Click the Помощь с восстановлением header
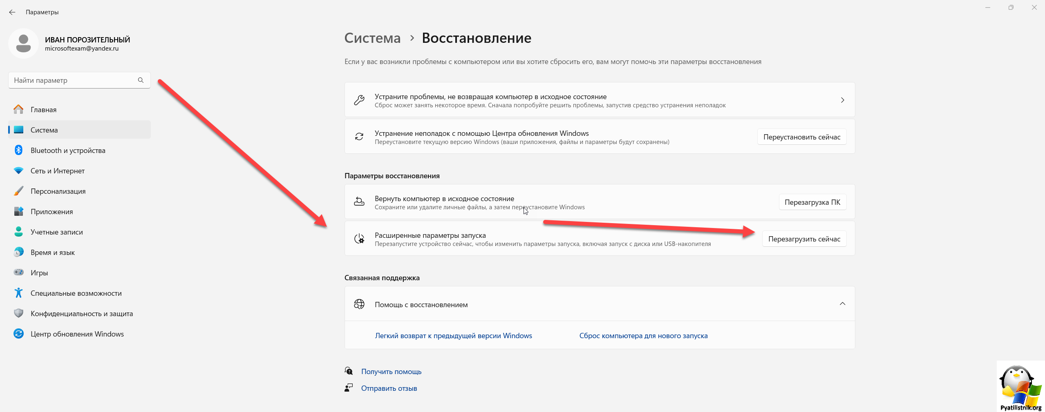This screenshot has width=1045, height=412. pos(600,304)
